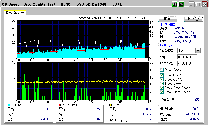The height and width of the screenshot is (126, 209).
Task: Click the start position 0000 MB field
Action: 187,57
